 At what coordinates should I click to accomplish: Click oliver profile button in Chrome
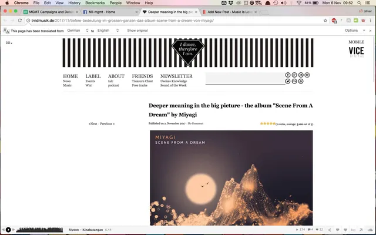click(365, 11)
